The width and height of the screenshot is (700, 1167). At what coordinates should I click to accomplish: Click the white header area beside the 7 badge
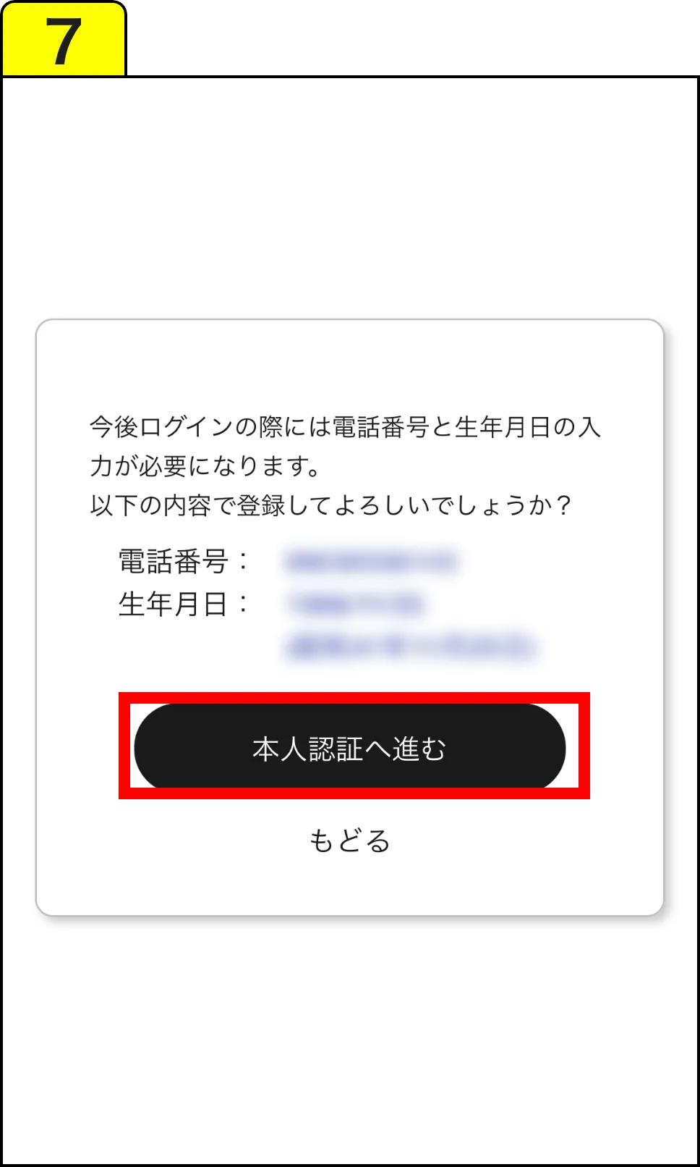[412, 38]
